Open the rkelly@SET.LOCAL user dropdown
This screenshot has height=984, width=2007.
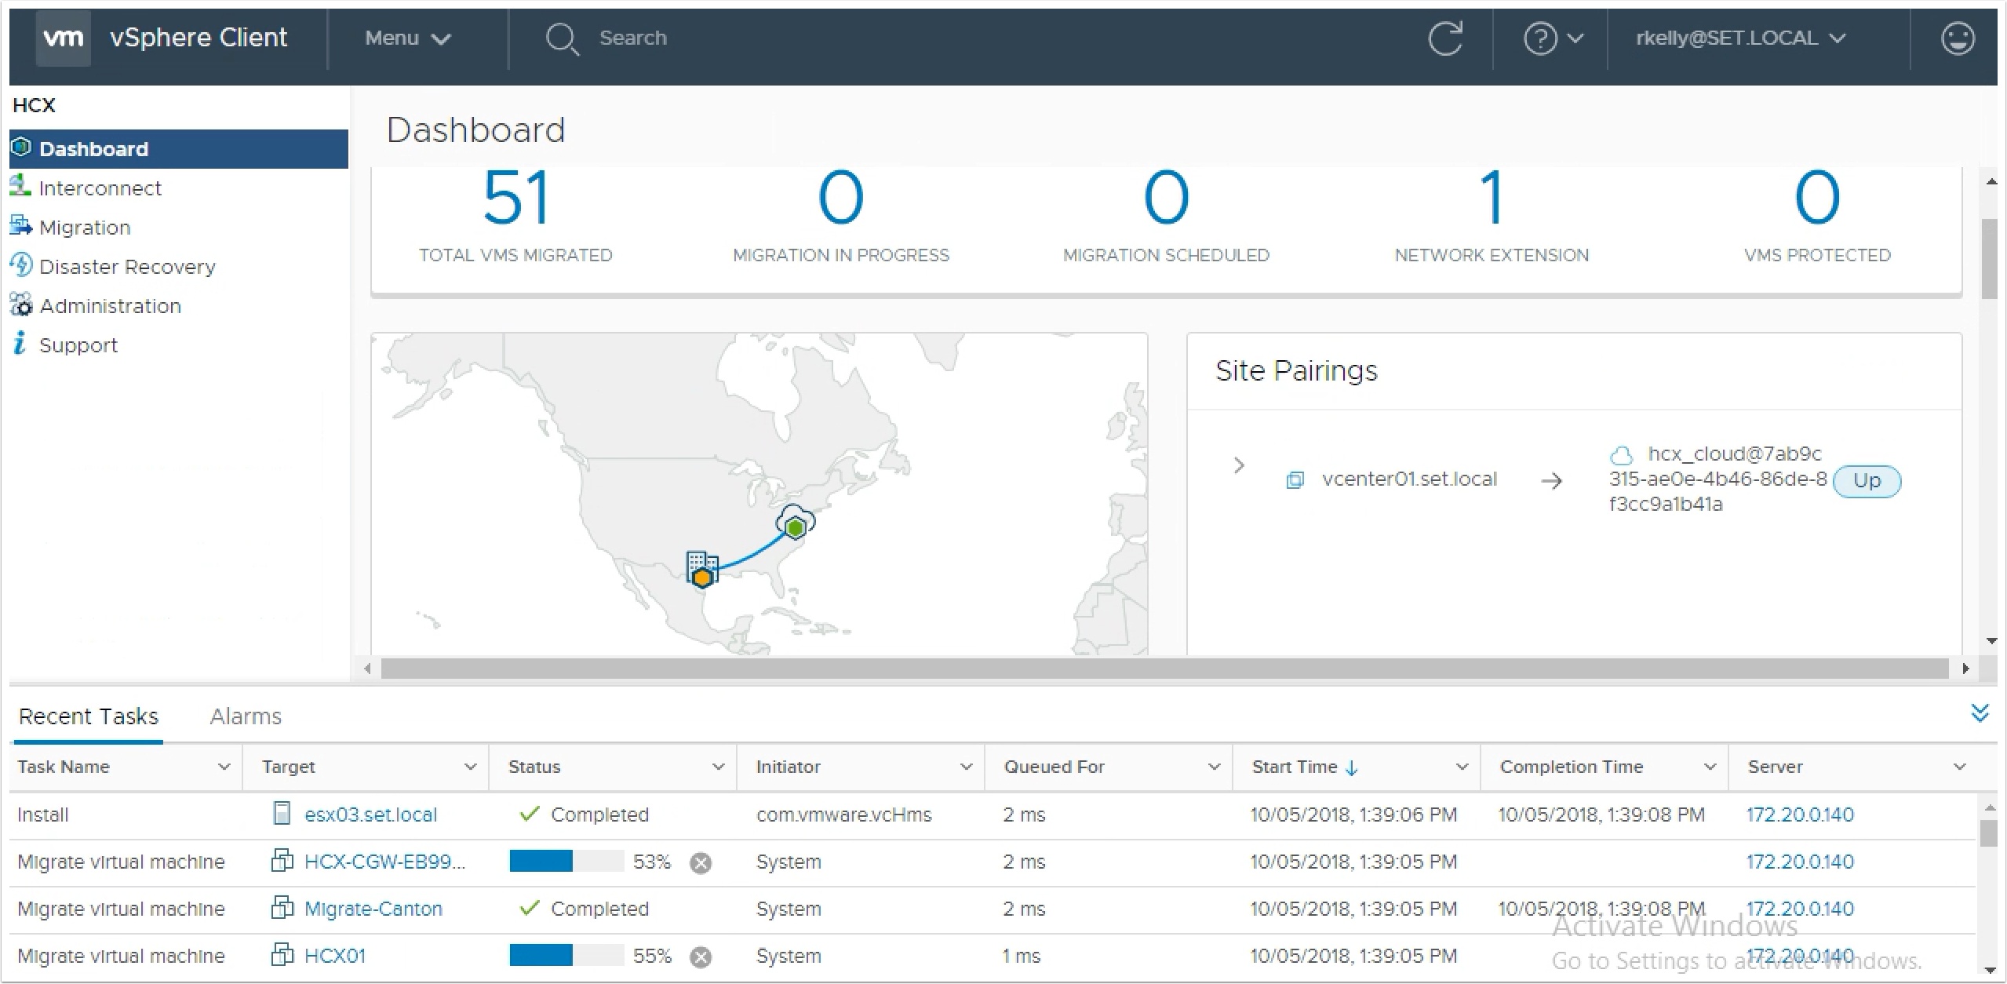tap(1740, 38)
